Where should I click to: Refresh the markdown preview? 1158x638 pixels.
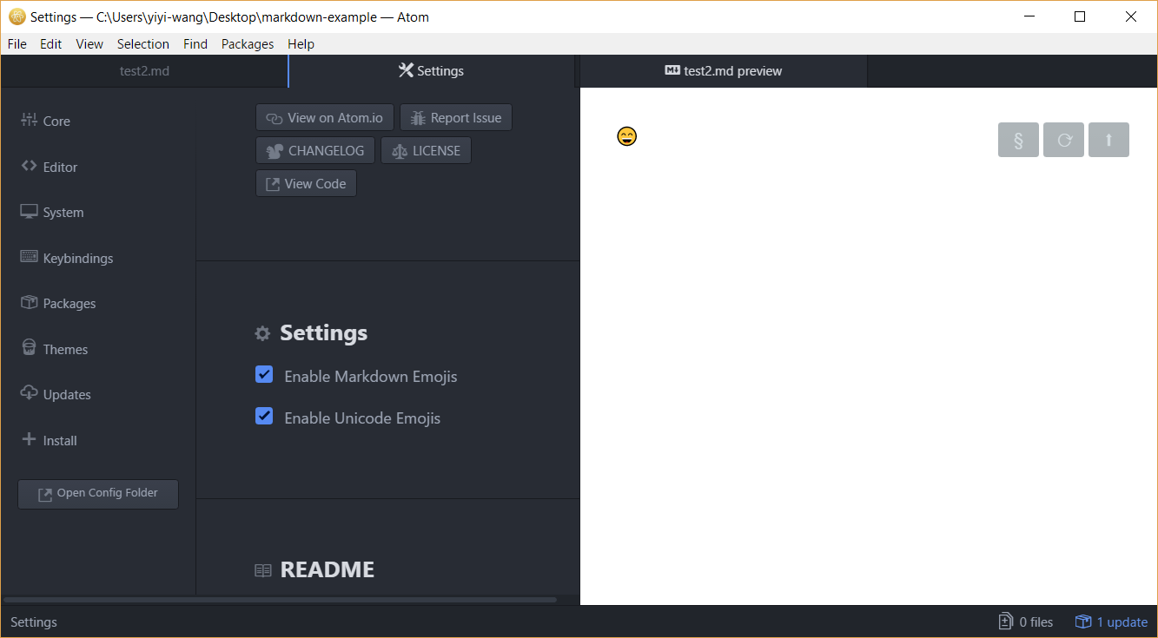(x=1063, y=140)
